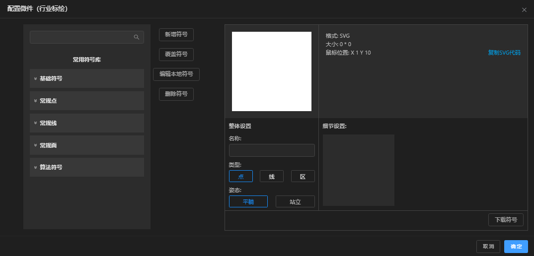Click into the 名称 input field

(272, 150)
